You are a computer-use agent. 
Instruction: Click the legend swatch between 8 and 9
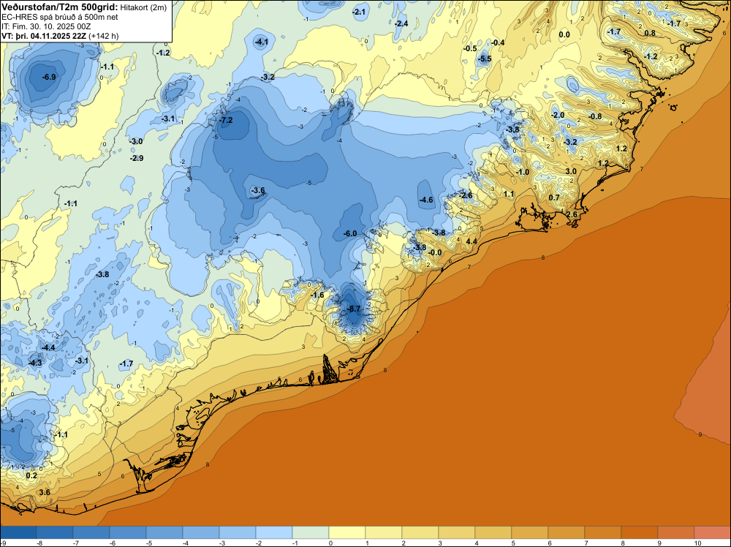tap(640, 532)
